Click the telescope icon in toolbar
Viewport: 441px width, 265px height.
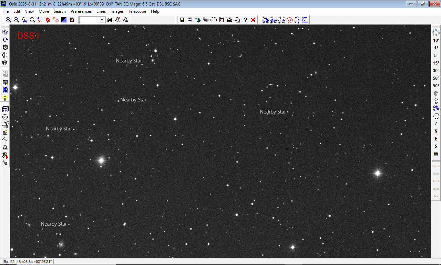pyautogui.click(x=206, y=20)
